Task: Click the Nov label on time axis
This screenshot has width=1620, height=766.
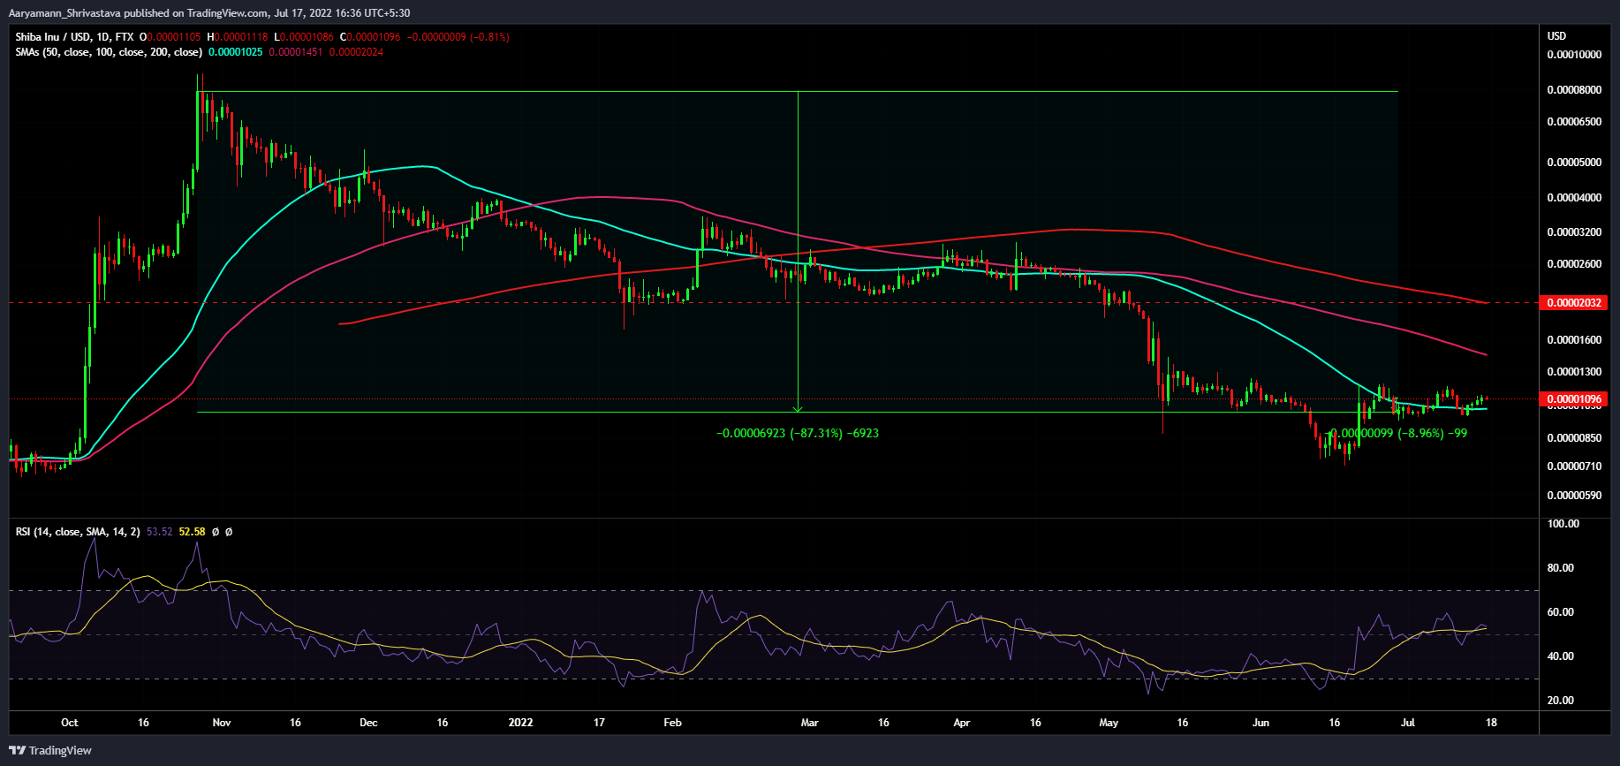Action: point(222,723)
